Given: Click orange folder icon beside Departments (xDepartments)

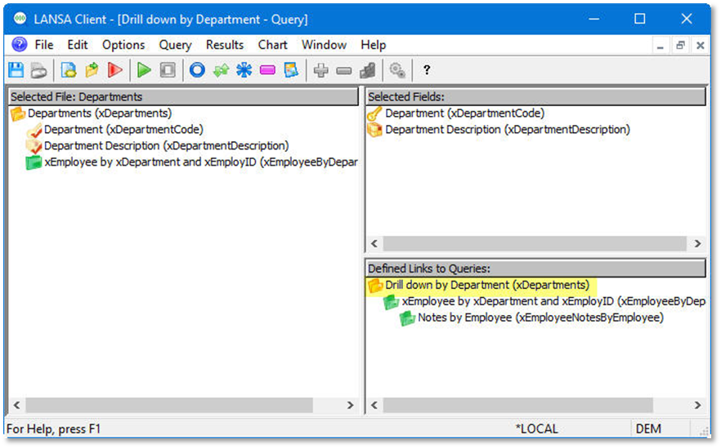Looking at the screenshot, I should click(18, 114).
